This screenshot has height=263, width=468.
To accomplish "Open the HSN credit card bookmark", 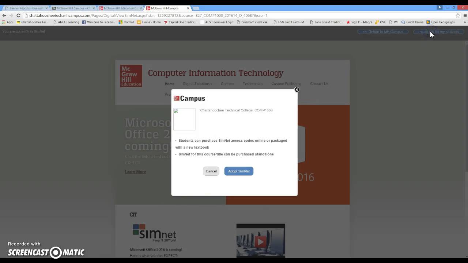I will coord(290,22).
